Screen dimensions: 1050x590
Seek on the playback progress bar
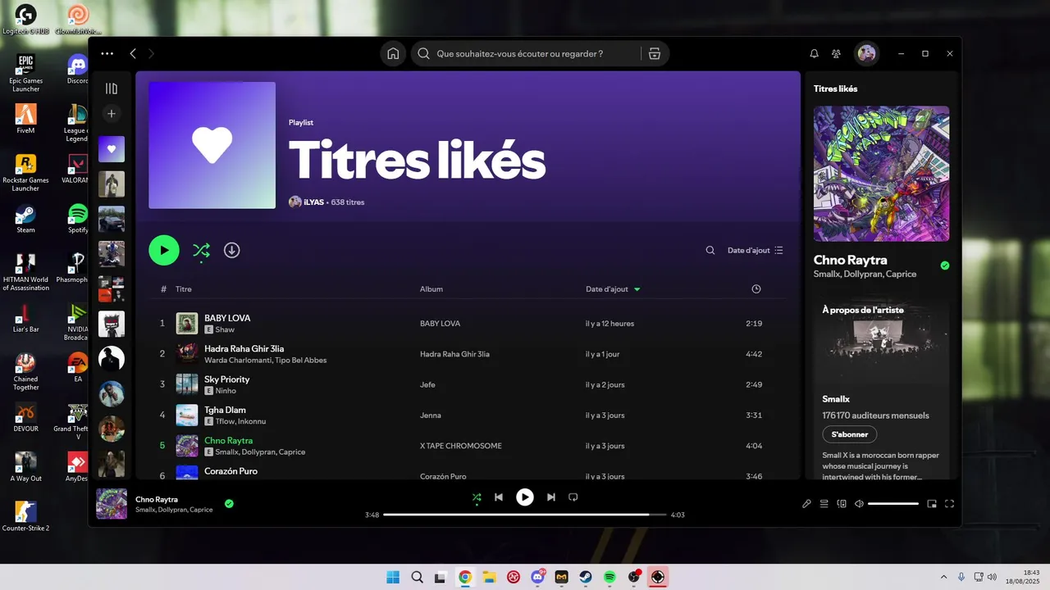click(x=525, y=515)
